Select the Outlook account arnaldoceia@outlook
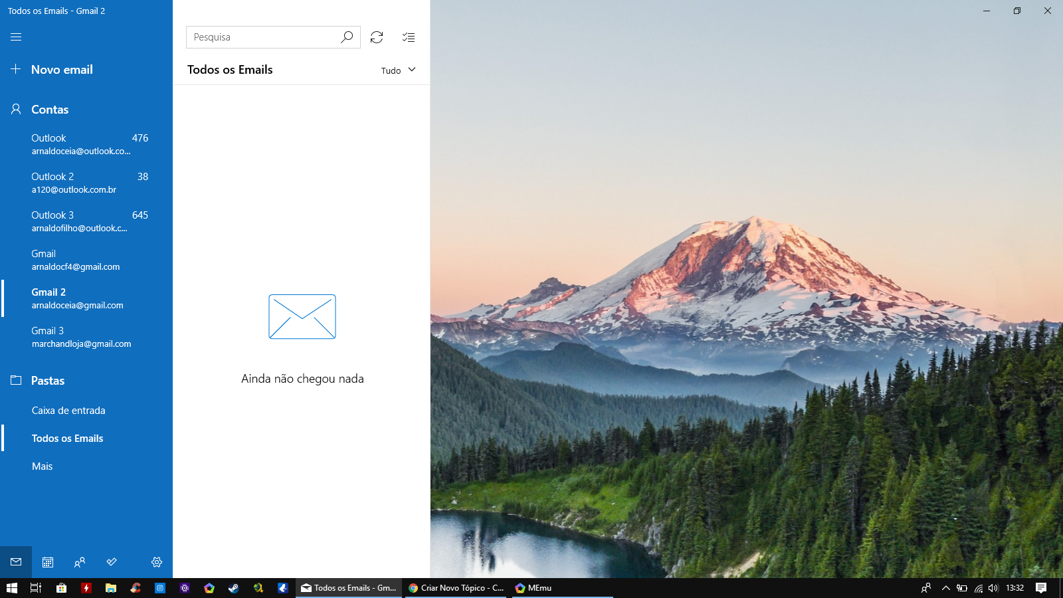Viewport: 1063px width, 598px height. 86,144
